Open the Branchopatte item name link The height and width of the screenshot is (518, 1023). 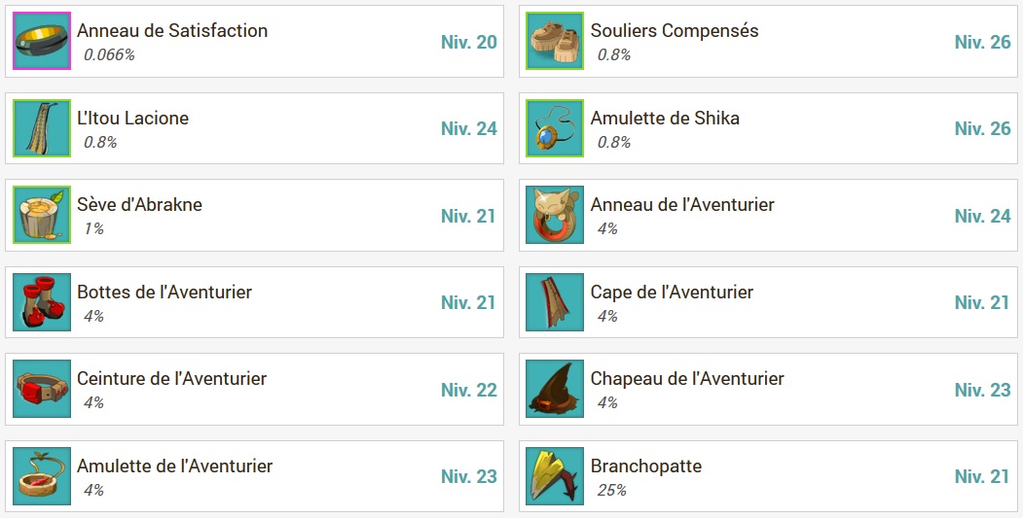click(x=646, y=466)
